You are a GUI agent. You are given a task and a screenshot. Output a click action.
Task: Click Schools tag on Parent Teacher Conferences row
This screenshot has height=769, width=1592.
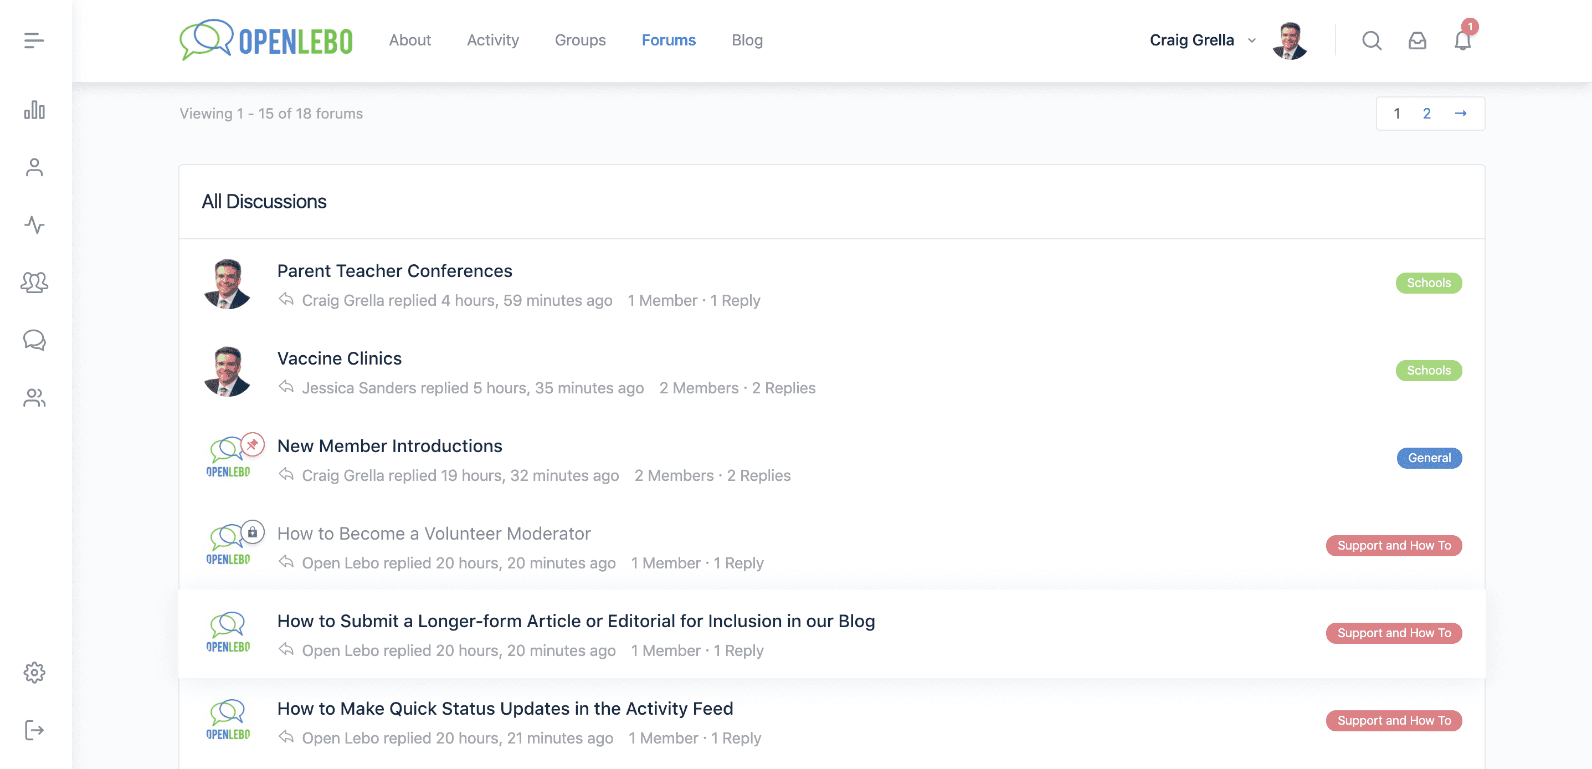1428,283
